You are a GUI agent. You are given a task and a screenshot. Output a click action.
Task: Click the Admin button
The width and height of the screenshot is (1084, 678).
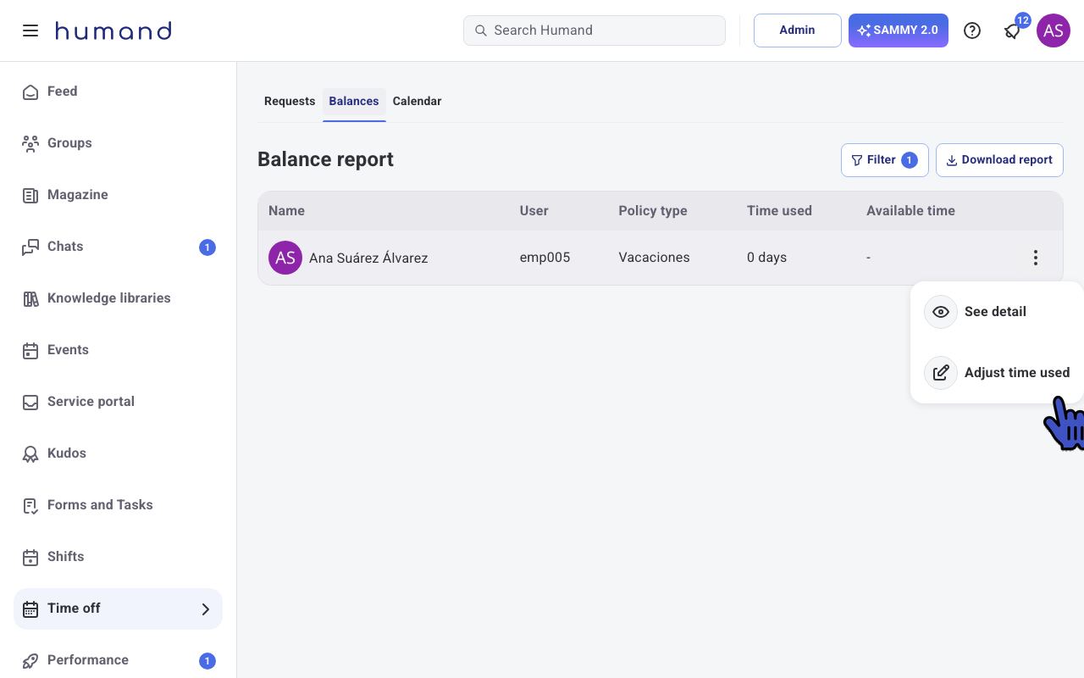[x=798, y=31]
